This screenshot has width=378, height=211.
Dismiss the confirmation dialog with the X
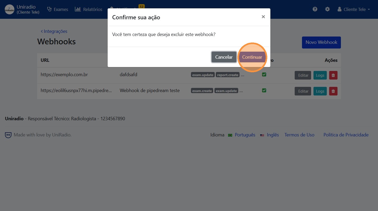pyautogui.click(x=263, y=16)
